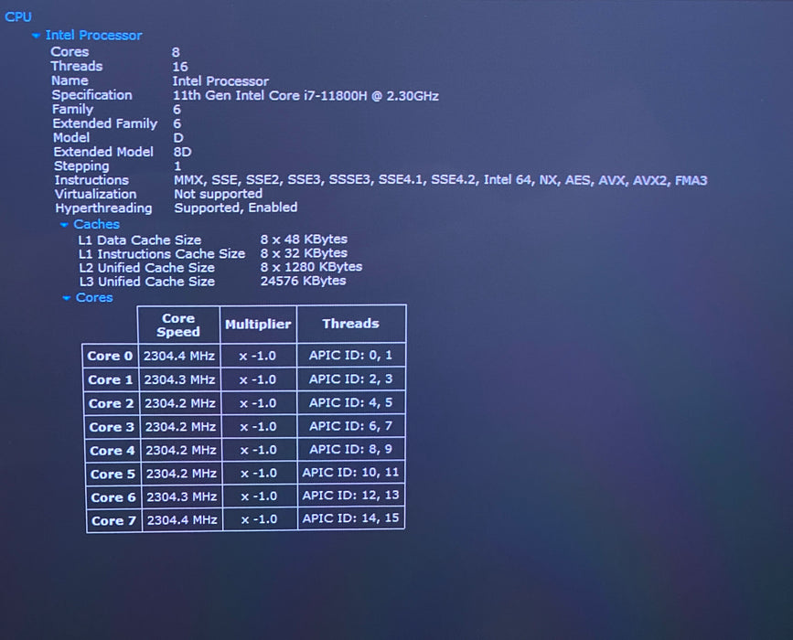Collapse the Caches section arrow
This screenshot has height=640, width=793.
point(64,224)
